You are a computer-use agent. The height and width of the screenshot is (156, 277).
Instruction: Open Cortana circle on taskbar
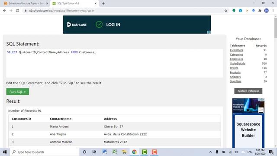(84, 152)
